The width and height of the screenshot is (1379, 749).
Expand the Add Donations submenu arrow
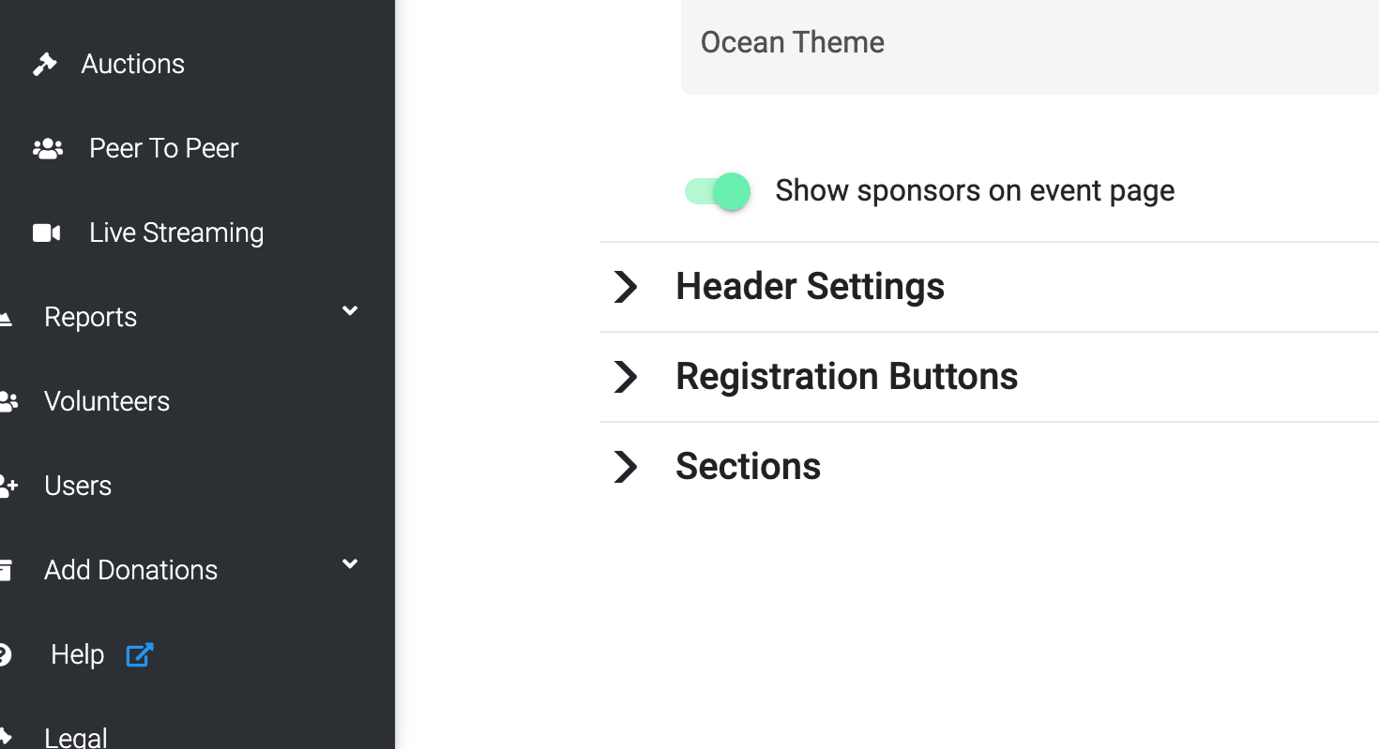click(350, 564)
